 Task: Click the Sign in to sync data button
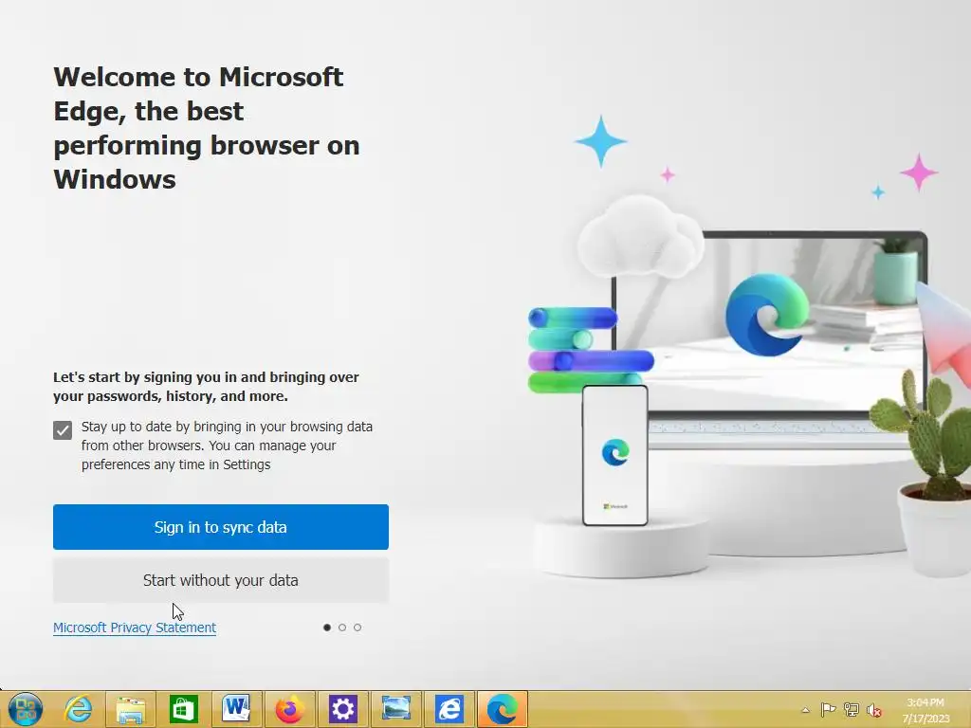coord(220,527)
